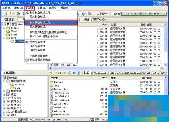Click the Exit toolbar icon
This screenshot has height=122, width=169.
pos(90,14)
